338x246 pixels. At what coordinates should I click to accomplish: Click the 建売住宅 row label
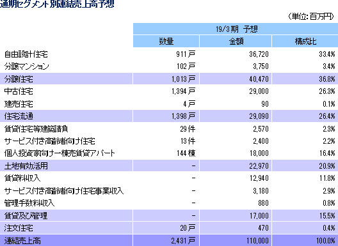[x=19, y=104]
